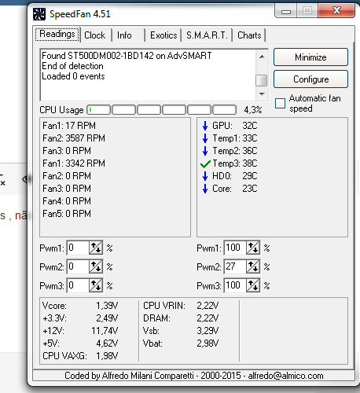
Task: Click the 'Fan5: 0 RPM' reading
Action: coord(67,214)
